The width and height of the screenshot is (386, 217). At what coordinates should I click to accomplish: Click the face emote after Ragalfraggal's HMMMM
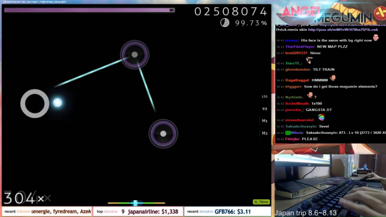333,78
